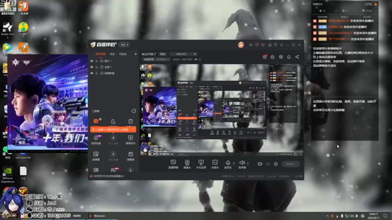The image size is (392, 220).
Task: Edit the 英雄联盟 category tag
Action: (x=156, y=59)
